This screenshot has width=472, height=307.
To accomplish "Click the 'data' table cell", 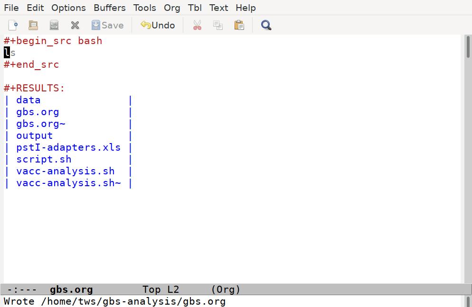I will coord(28,100).
